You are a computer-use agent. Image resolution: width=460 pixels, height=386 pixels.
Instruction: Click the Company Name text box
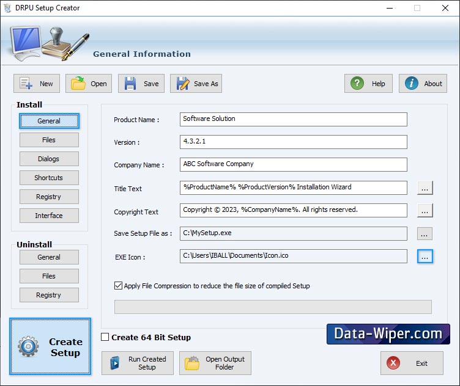click(294, 164)
